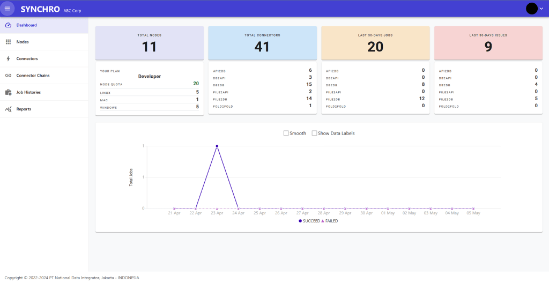Viewport: 549px width, 283px height.
Task: Click the Total Jobs axis title
Action: tap(131, 177)
